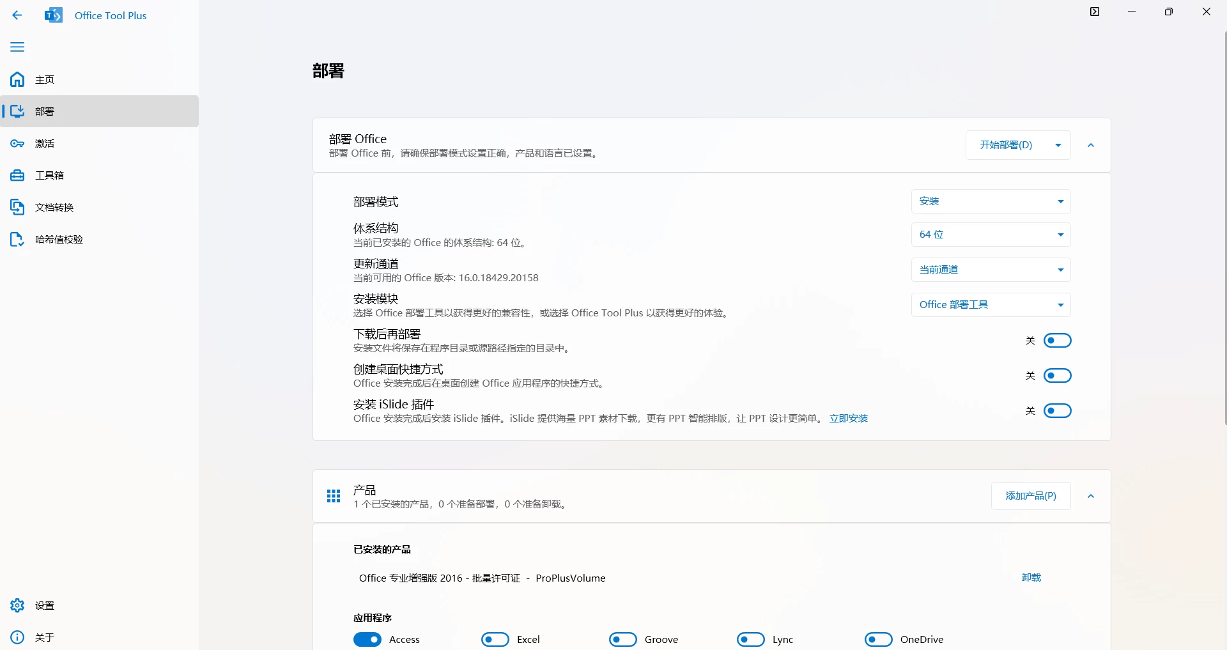The height and width of the screenshot is (650, 1227).
Task: Click the 应用程序 label
Action: click(373, 618)
